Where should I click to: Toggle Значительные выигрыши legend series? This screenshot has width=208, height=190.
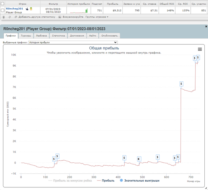coord(140,180)
